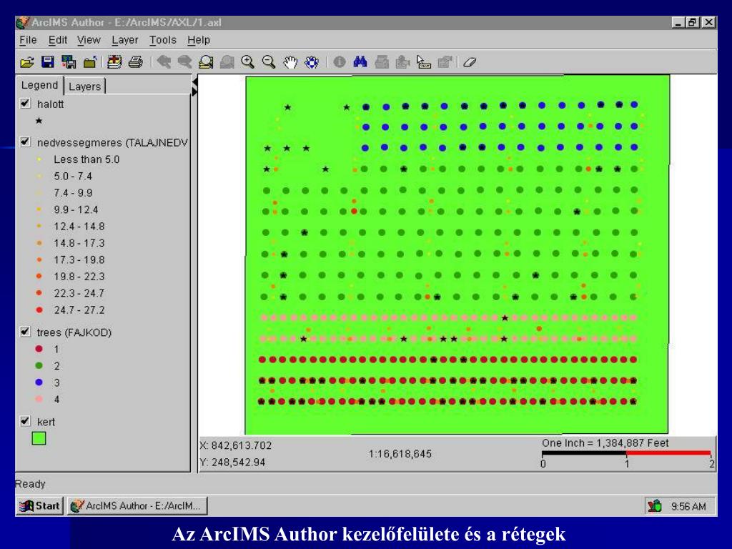
Task: Click the '12.4 - 14.8' legend entry
Action: coord(79,227)
